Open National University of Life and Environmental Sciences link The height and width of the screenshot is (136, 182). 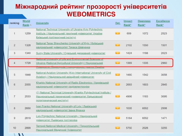coord(70,63)
